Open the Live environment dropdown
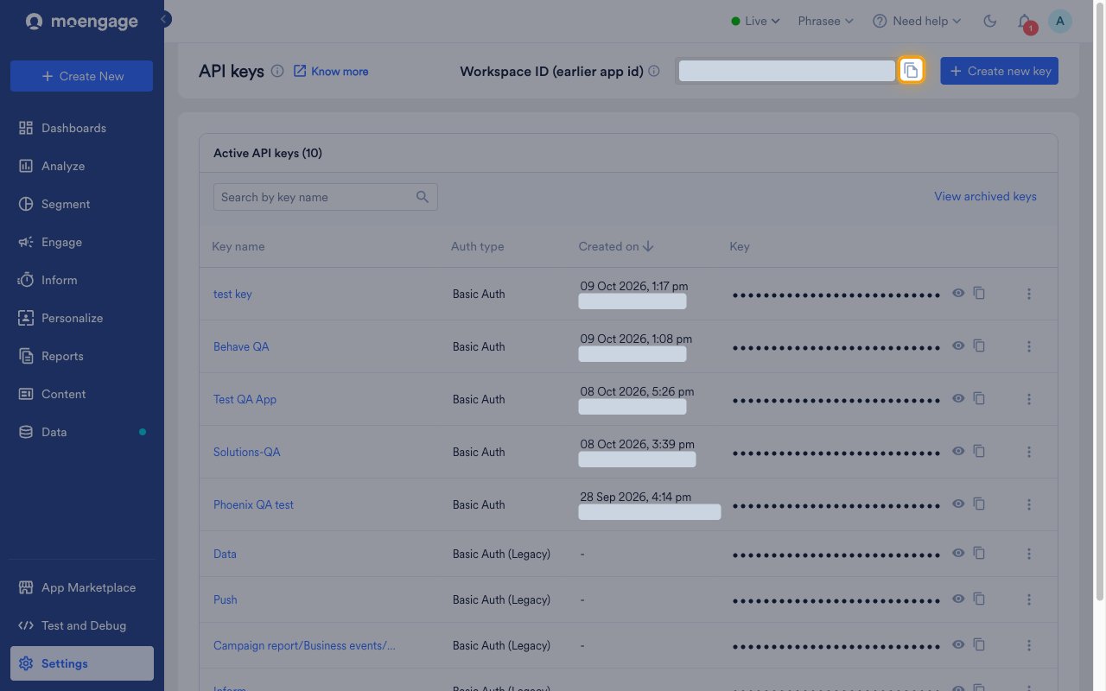Image resolution: width=1106 pixels, height=691 pixels. pos(756,21)
